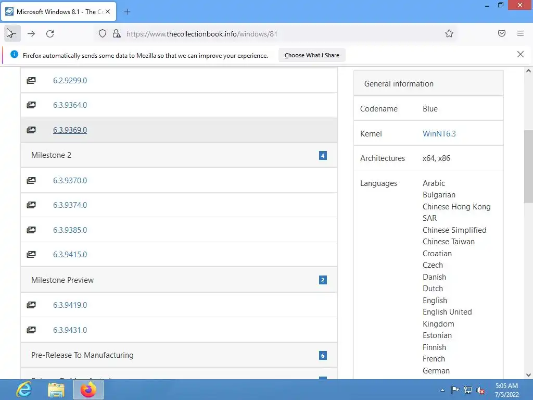Open File Explorer from the taskbar
The image size is (533, 400).
[x=56, y=390]
